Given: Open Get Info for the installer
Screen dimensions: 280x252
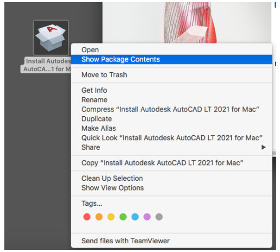Looking at the screenshot, I should 172,90.
